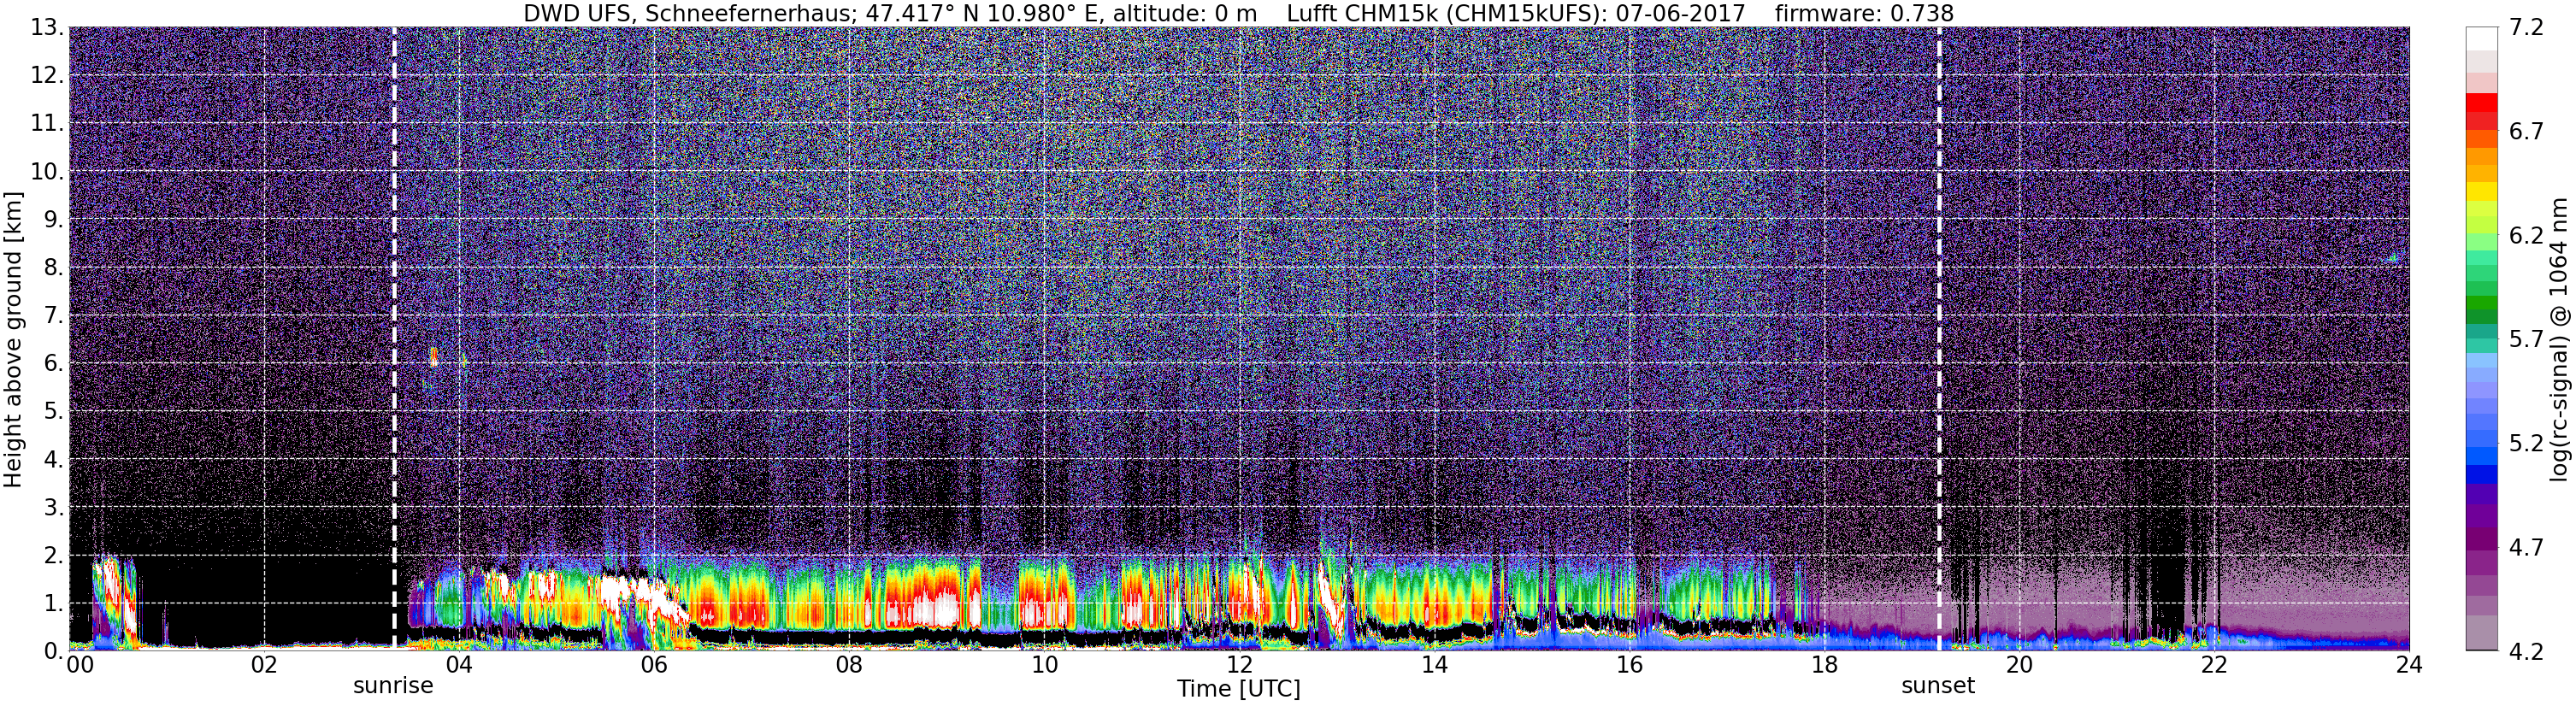Click the colorbar tick value 6.7

[2526, 132]
